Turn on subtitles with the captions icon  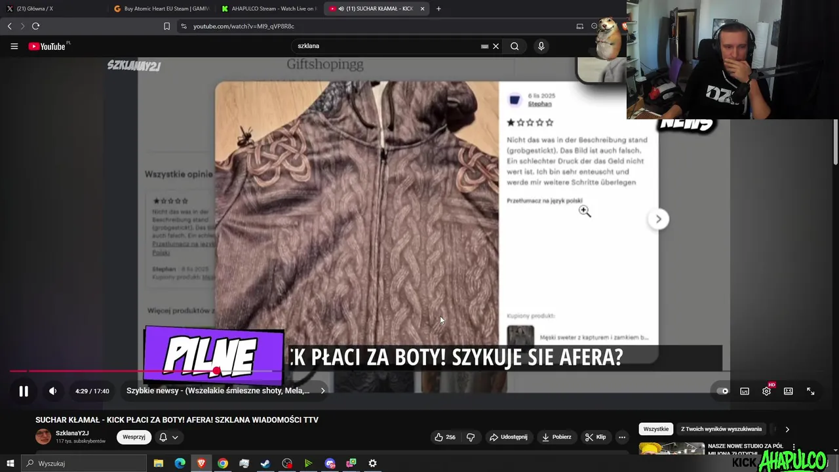tap(745, 391)
